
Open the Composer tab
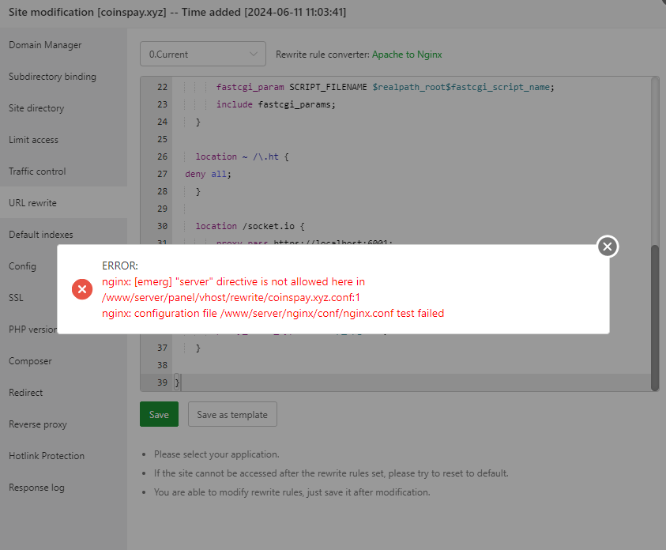point(30,361)
